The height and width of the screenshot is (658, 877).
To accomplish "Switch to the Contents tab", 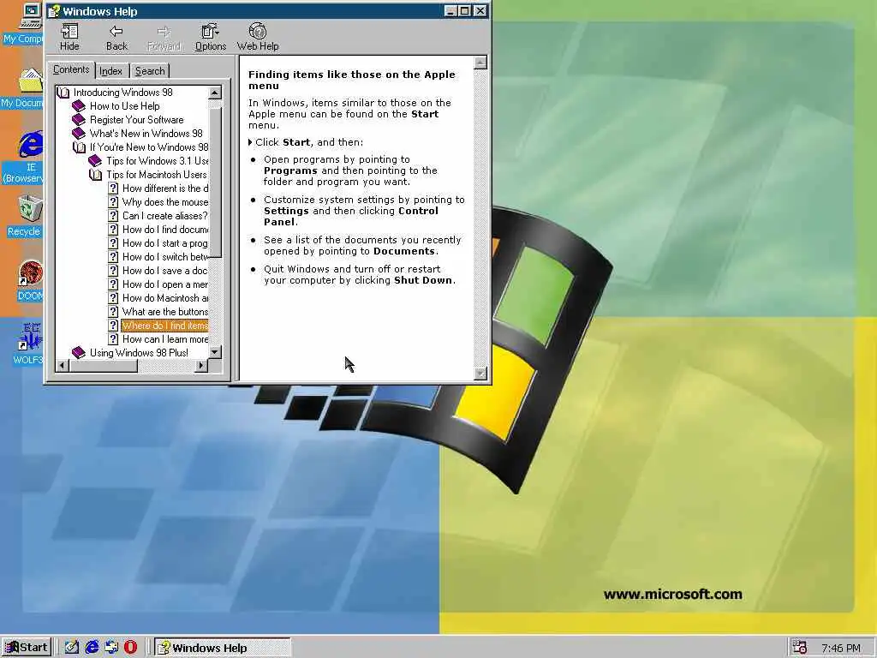I will (x=71, y=69).
